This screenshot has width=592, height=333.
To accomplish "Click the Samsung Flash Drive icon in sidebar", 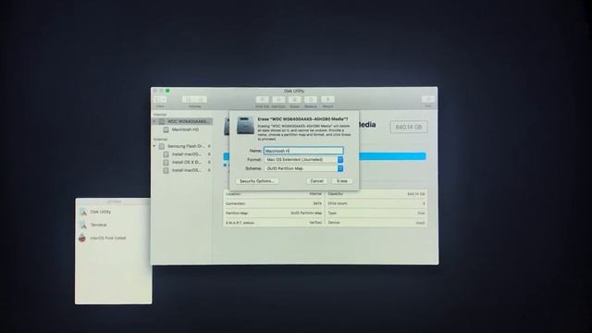I will click(x=162, y=146).
